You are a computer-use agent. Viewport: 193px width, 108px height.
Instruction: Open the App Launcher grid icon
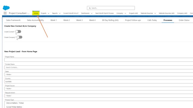pos(5,13)
